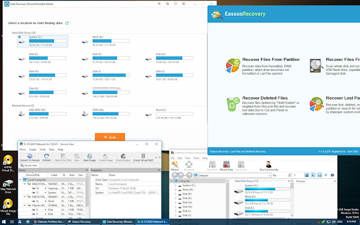Open the Map Network Drive desktop icon
This screenshot has height=225, width=360.
coord(8,186)
